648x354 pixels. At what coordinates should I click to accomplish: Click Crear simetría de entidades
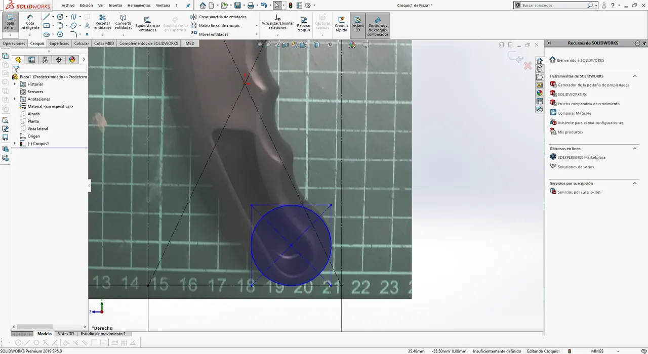pos(218,17)
